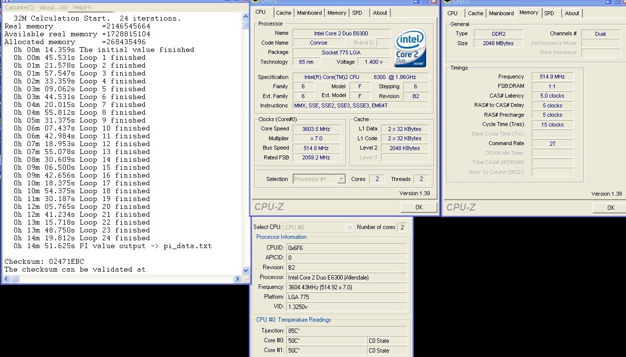Click Super PI horizontal scrollbar left arrow
Screen dimensions: 626x357
(x=7, y=279)
